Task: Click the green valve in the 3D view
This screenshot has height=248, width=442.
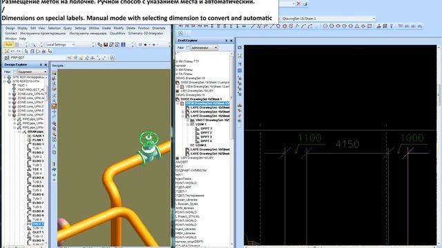Action: click(149, 147)
